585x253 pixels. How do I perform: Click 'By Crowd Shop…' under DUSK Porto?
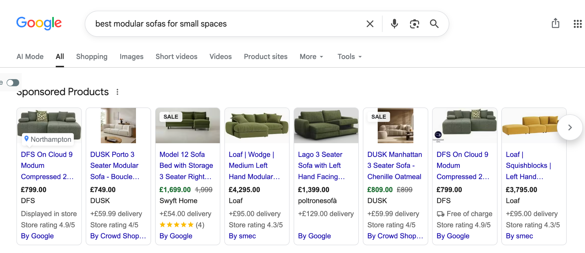click(x=118, y=236)
